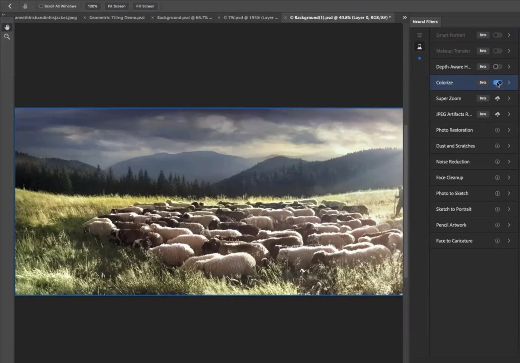
Task: Expand Noise Reduction chevron
Action: (x=509, y=162)
